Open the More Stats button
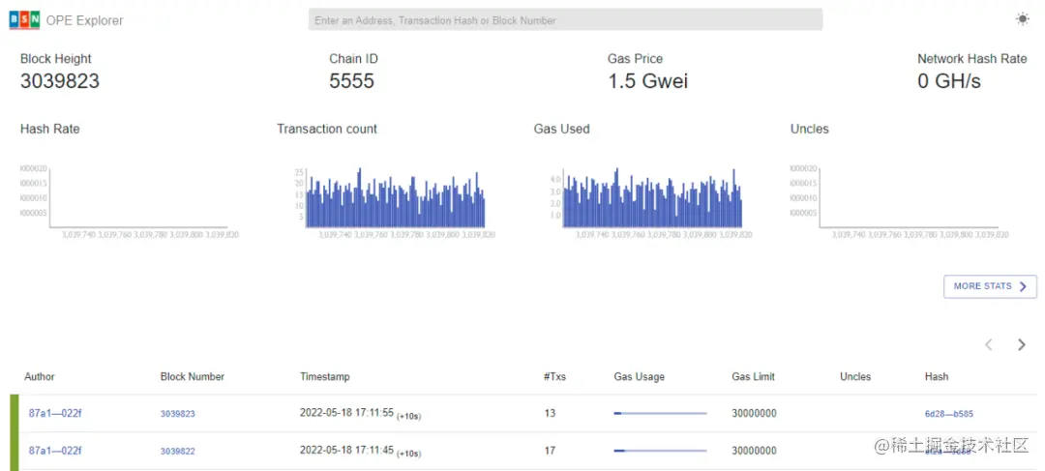Screen dimensions: 1045x471 click(990, 286)
